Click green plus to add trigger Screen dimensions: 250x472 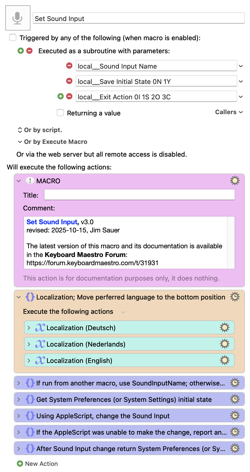[21, 51]
